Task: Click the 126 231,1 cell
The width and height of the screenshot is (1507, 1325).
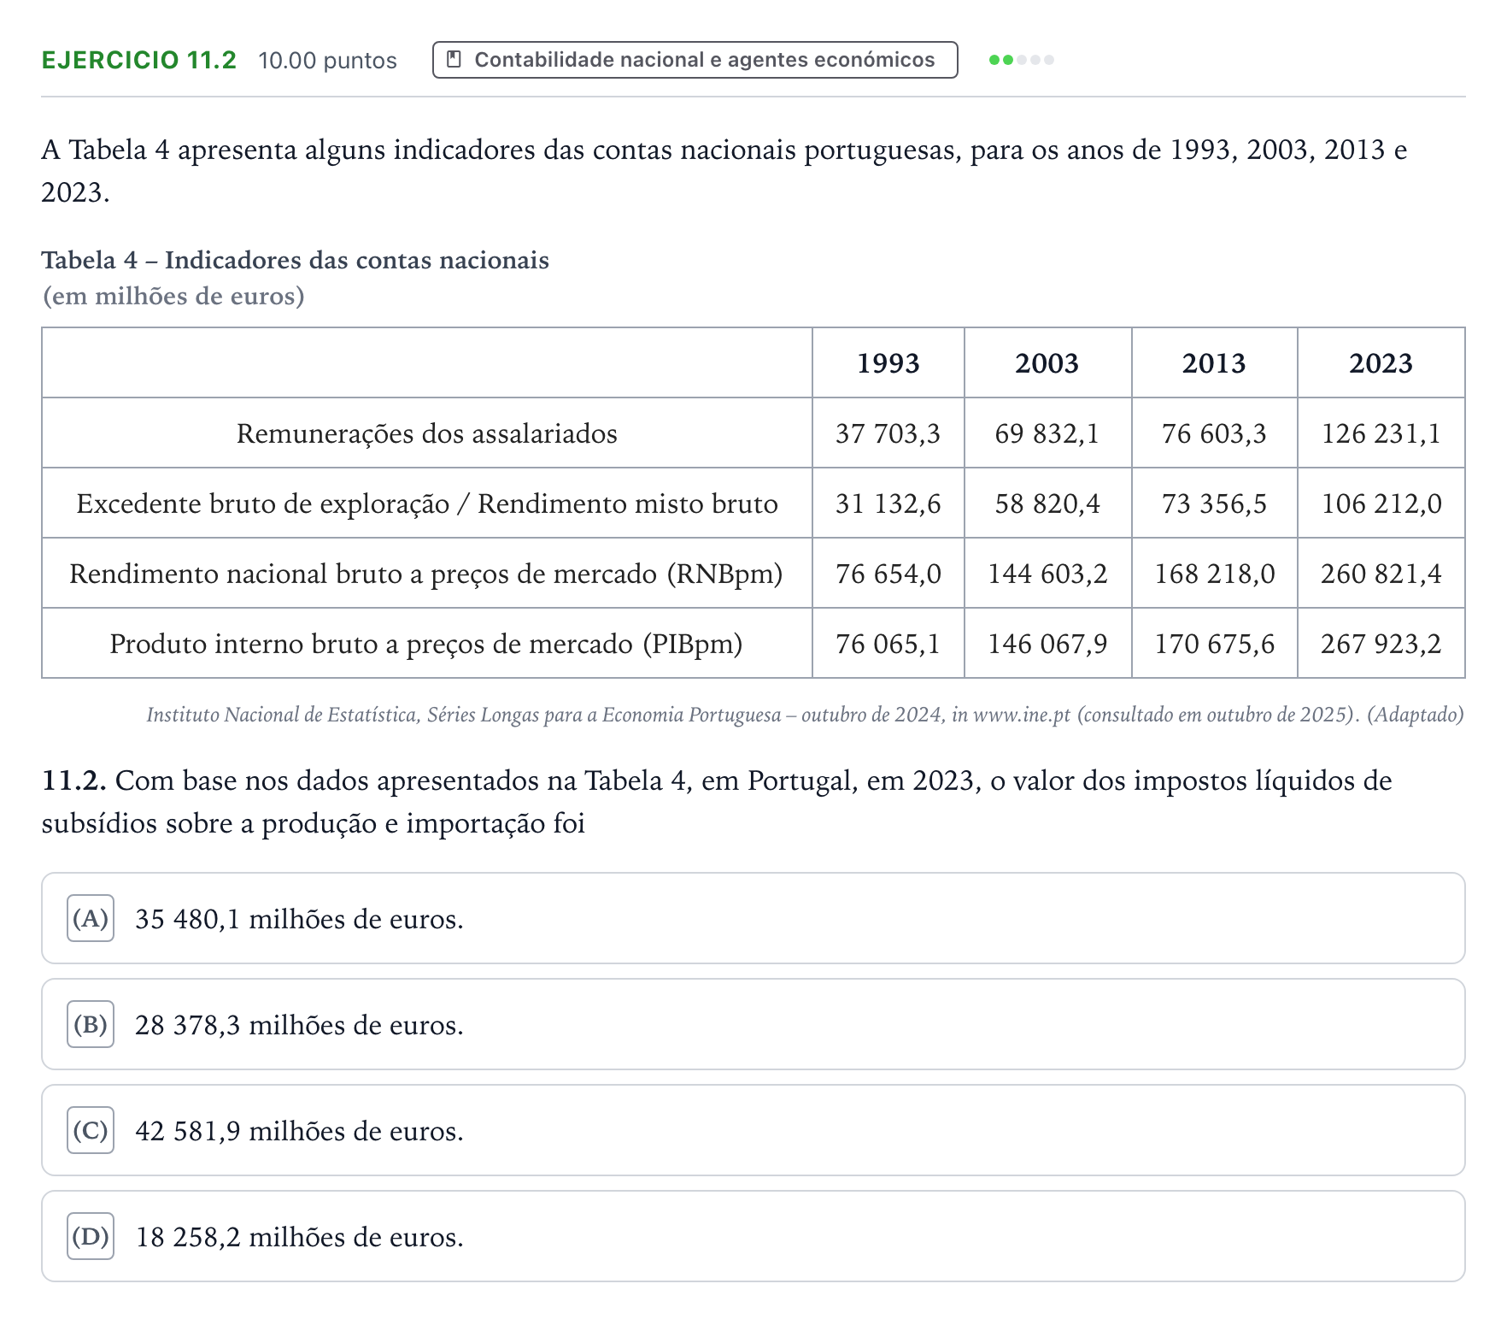Action: click(1381, 433)
